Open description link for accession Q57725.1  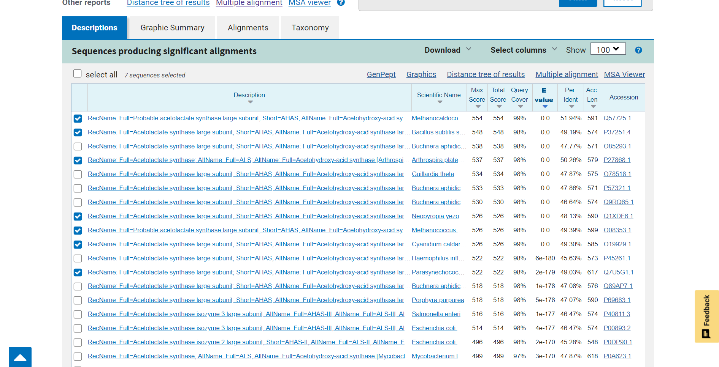(x=248, y=118)
